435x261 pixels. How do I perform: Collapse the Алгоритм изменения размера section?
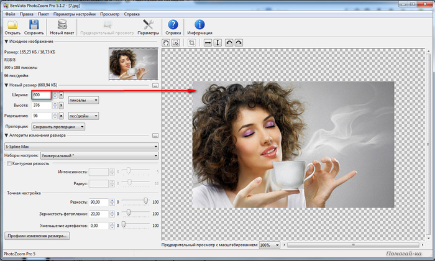[6, 135]
